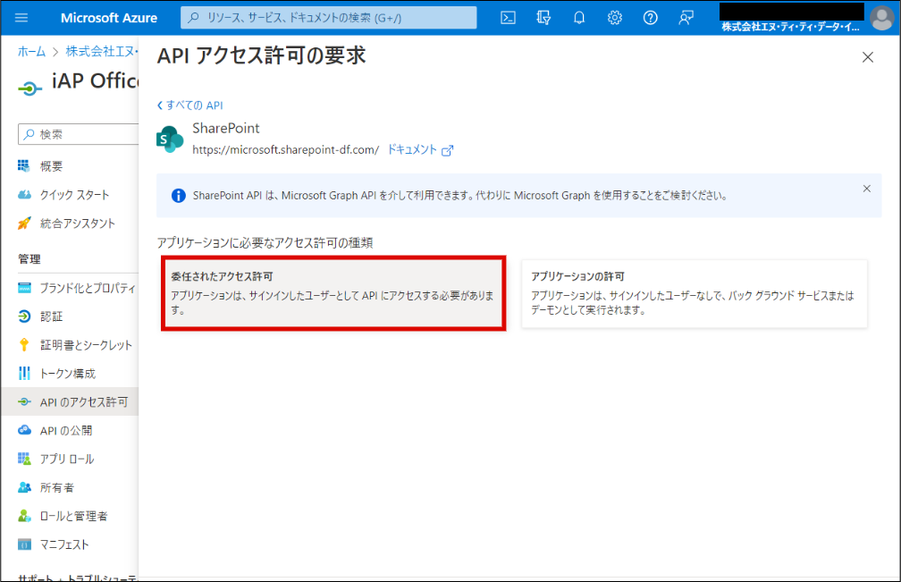Click the マニフェスト icon
901x582 pixels.
coord(24,544)
